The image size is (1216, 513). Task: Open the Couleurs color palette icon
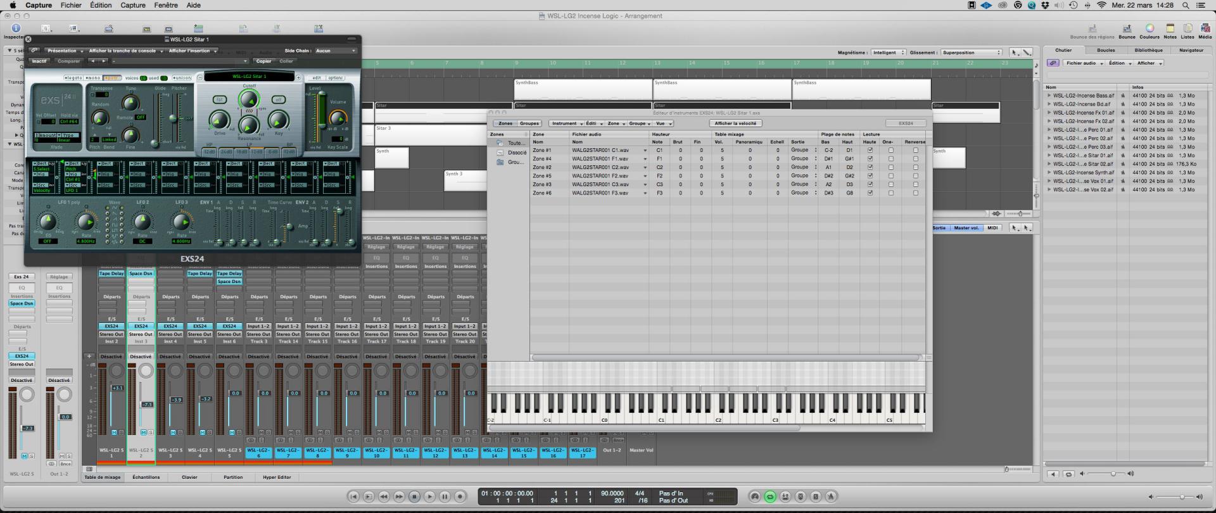tap(1149, 28)
